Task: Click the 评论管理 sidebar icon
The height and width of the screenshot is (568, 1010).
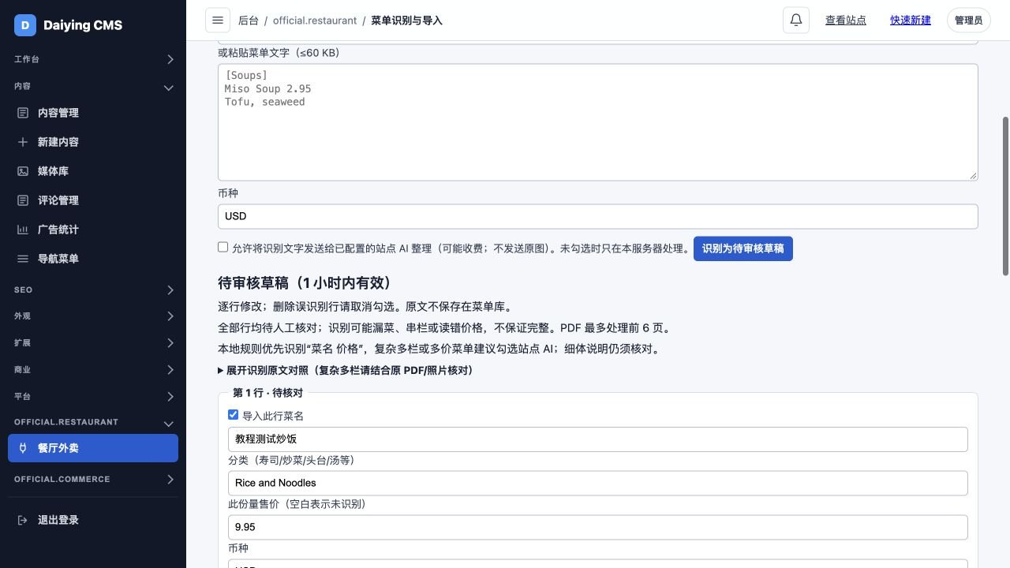Action: [23, 200]
